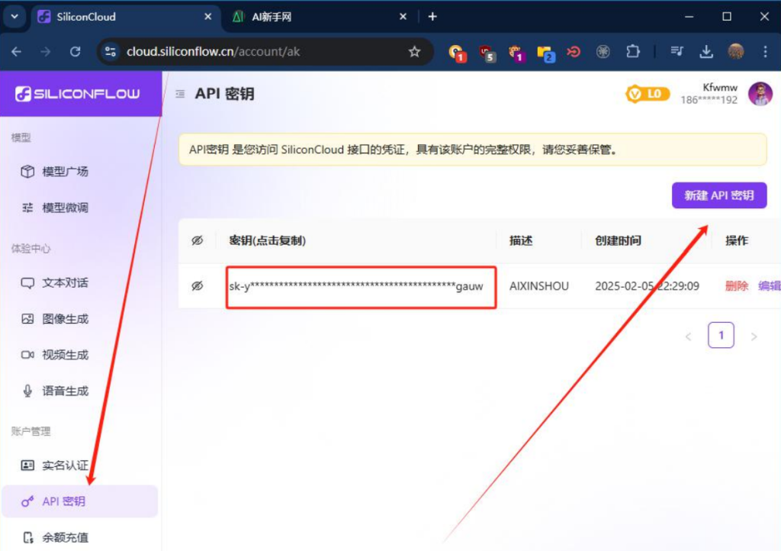View site information icon in address bar

pos(110,51)
